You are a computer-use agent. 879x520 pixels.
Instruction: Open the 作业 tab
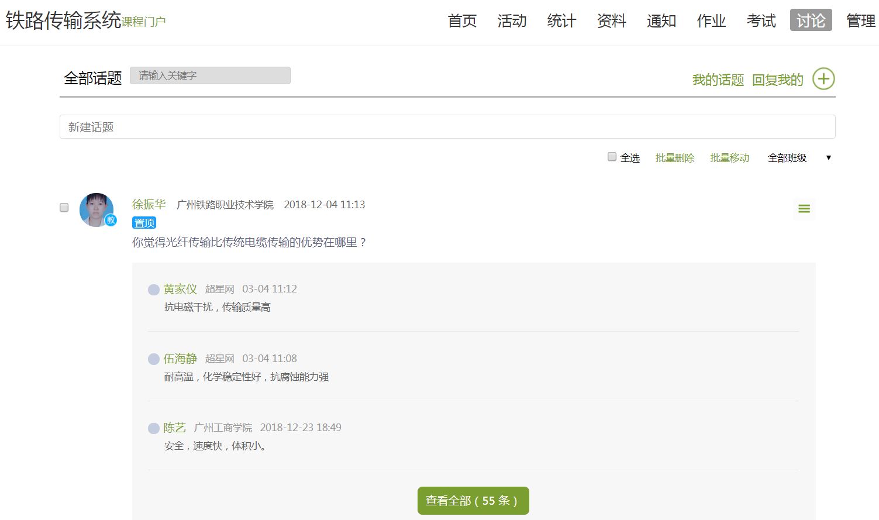[x=711, y=21]
